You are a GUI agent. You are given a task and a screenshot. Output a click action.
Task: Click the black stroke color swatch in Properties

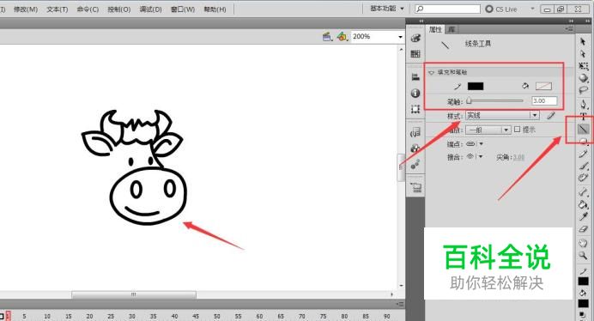coord(476,86)
